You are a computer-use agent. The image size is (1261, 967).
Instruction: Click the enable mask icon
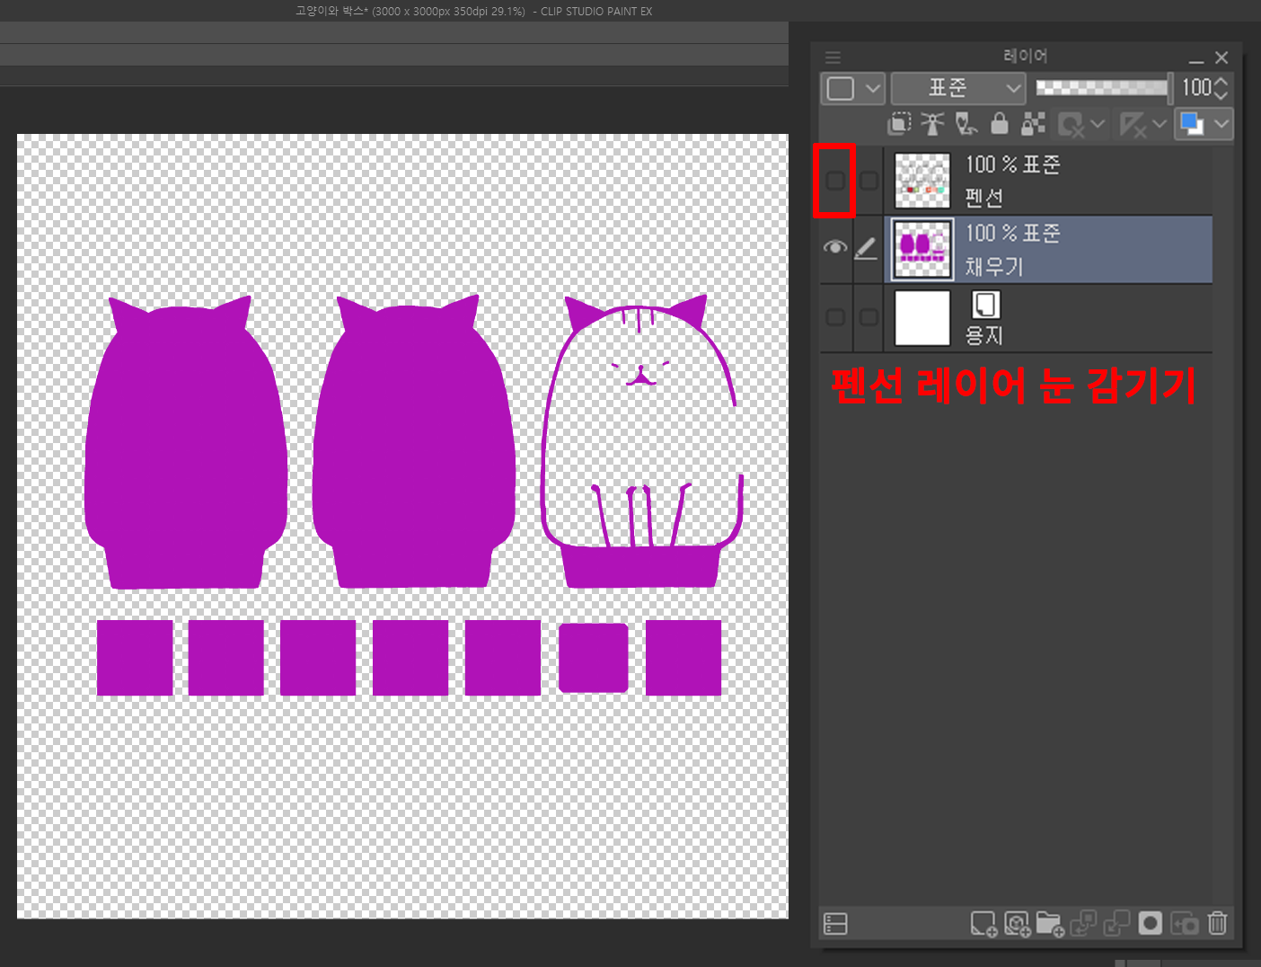[1071, 124]
